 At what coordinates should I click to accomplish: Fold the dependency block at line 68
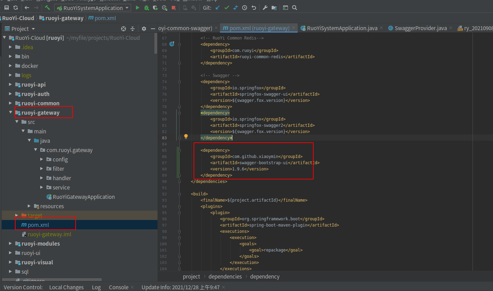pyautogui.click(x=179, y=44)
